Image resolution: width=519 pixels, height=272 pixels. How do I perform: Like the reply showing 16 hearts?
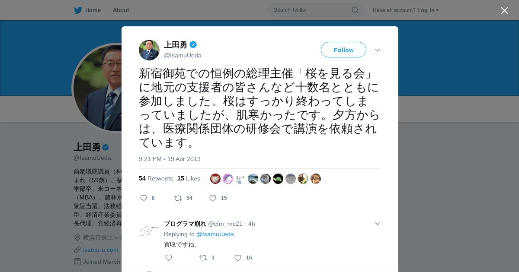[x=238, y=258]
